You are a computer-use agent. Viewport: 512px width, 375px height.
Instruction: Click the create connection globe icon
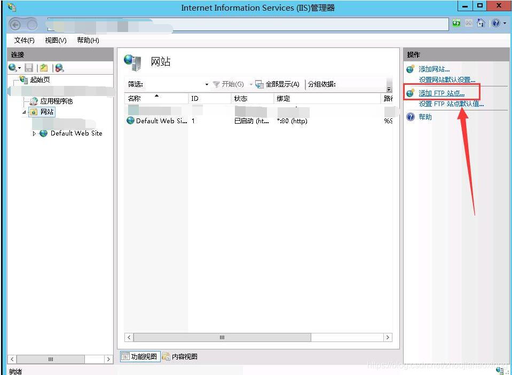click(x=13, y=68)
